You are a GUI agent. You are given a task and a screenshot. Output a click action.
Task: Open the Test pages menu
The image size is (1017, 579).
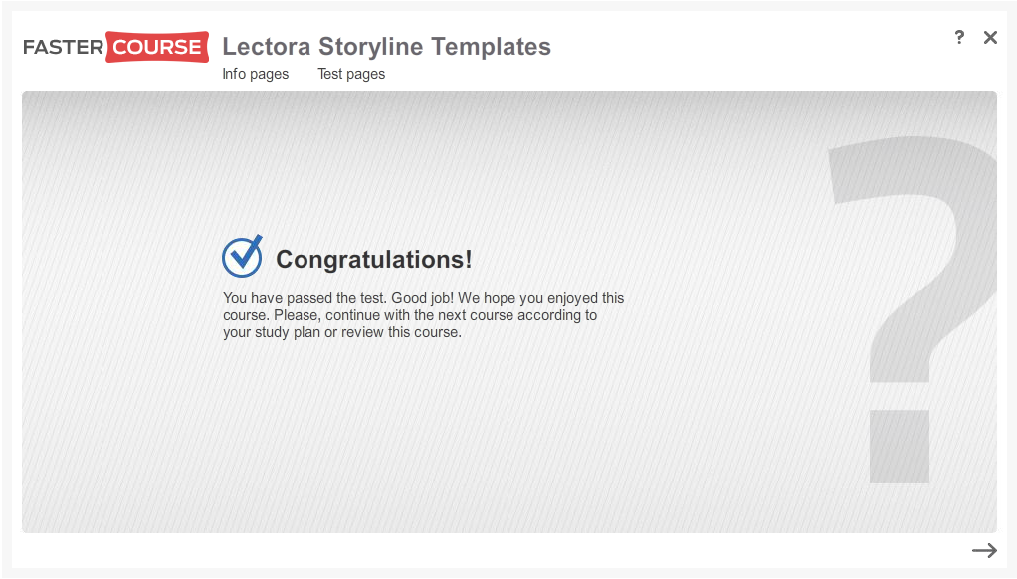[x=351, y=74]
